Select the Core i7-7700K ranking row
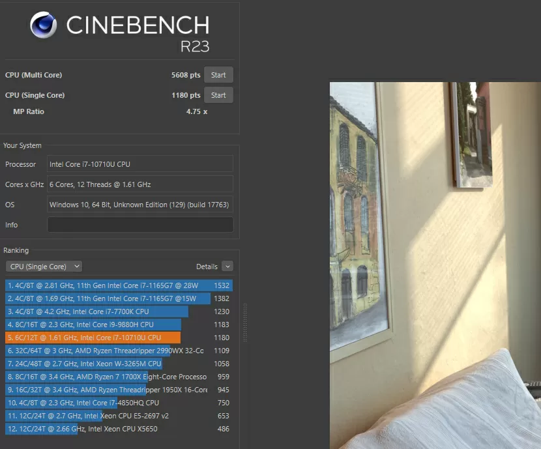541x449 pixels. pyautogui.click(x=117, y=311)
